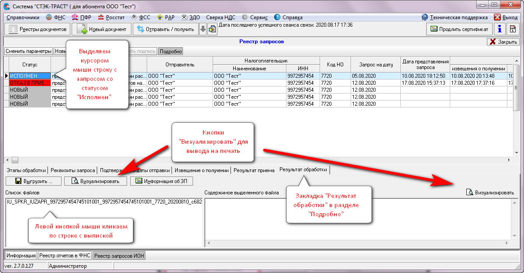The width and height of the screenshot is (524, 273).
Task: Open the Росстат menu
Action: 111,17
